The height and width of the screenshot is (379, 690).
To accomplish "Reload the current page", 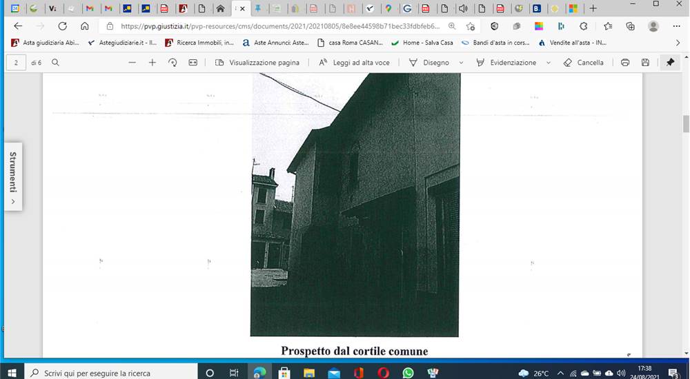I will 63,26.
